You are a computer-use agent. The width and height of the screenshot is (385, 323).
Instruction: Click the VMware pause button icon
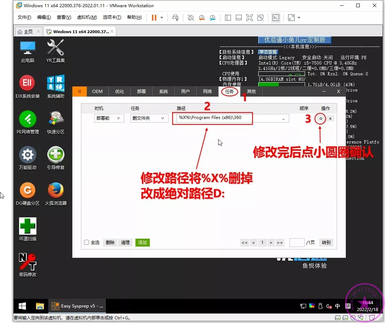click(154, 18)
